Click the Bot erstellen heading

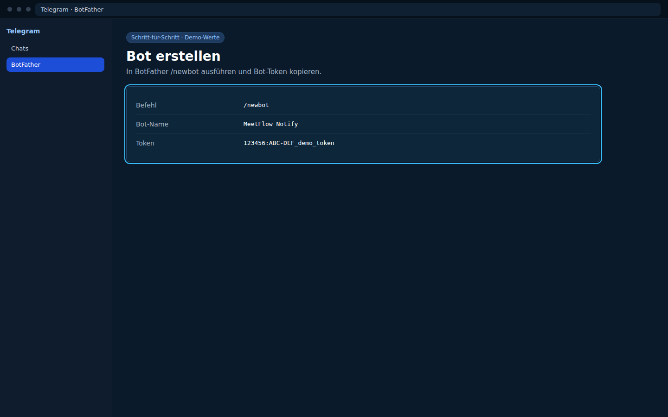(x=173, y=56)
